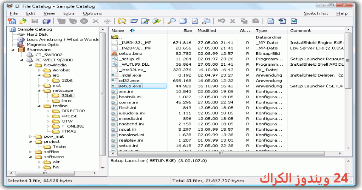Expand the mut folder node
Viewport: 362px width, 190px height.
[39, 85]
